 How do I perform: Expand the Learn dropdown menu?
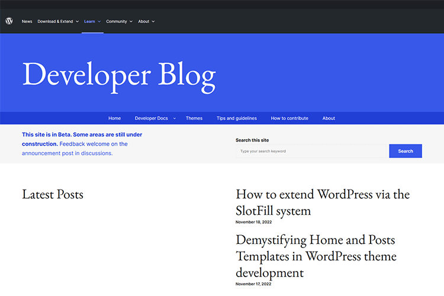coord(92,21)
